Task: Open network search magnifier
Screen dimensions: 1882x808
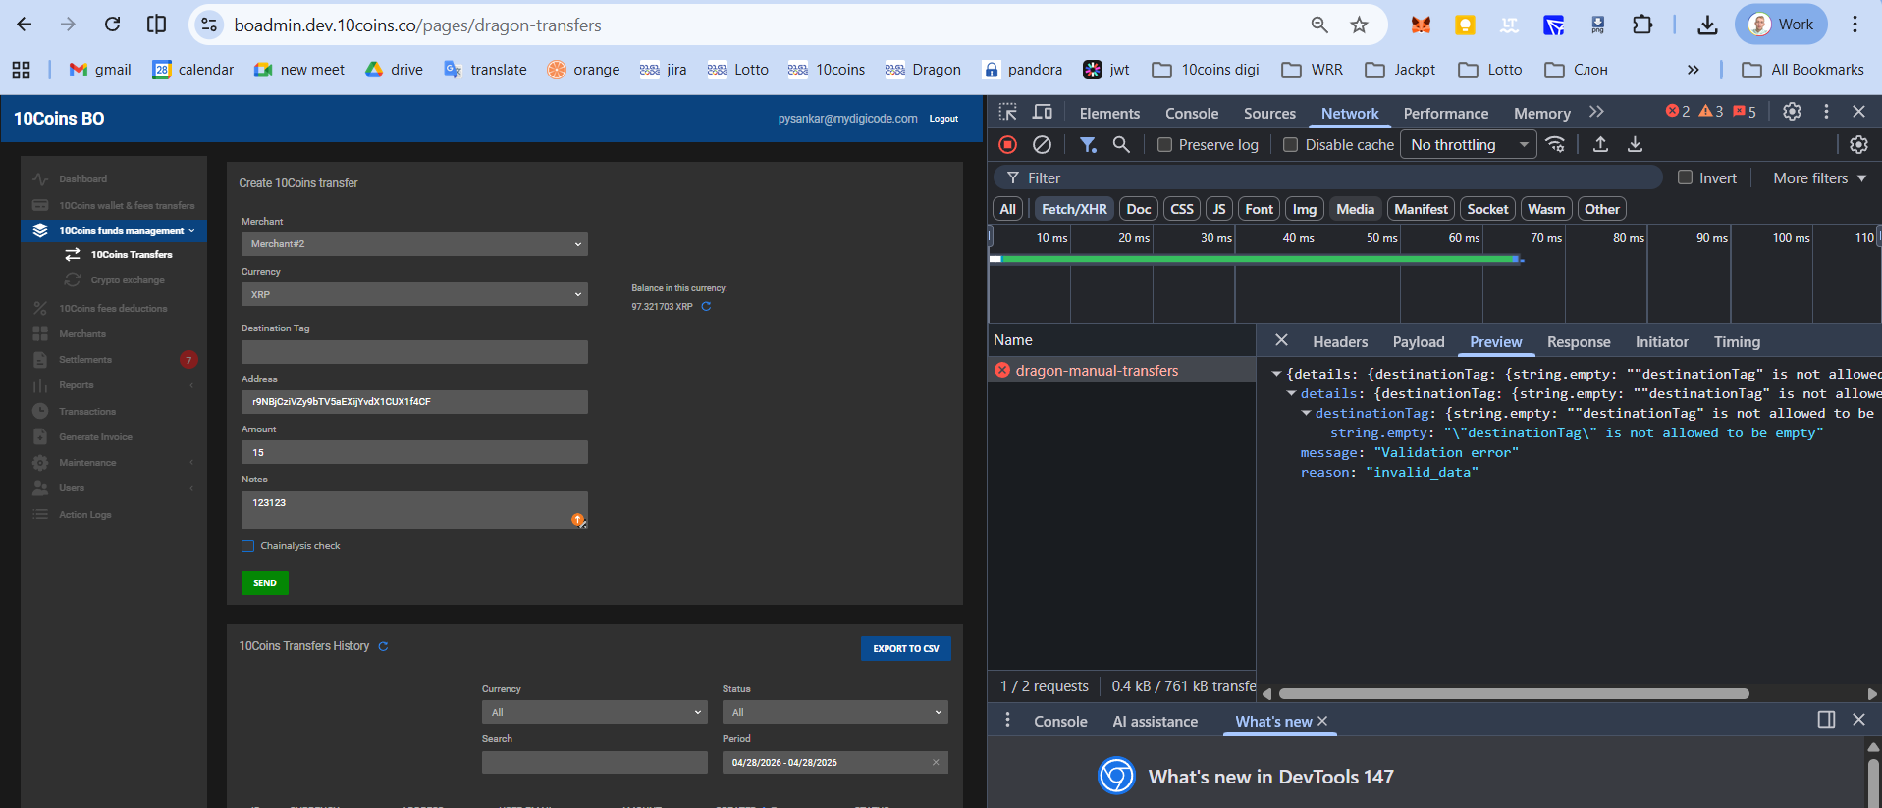Action: click(1121, 145)
